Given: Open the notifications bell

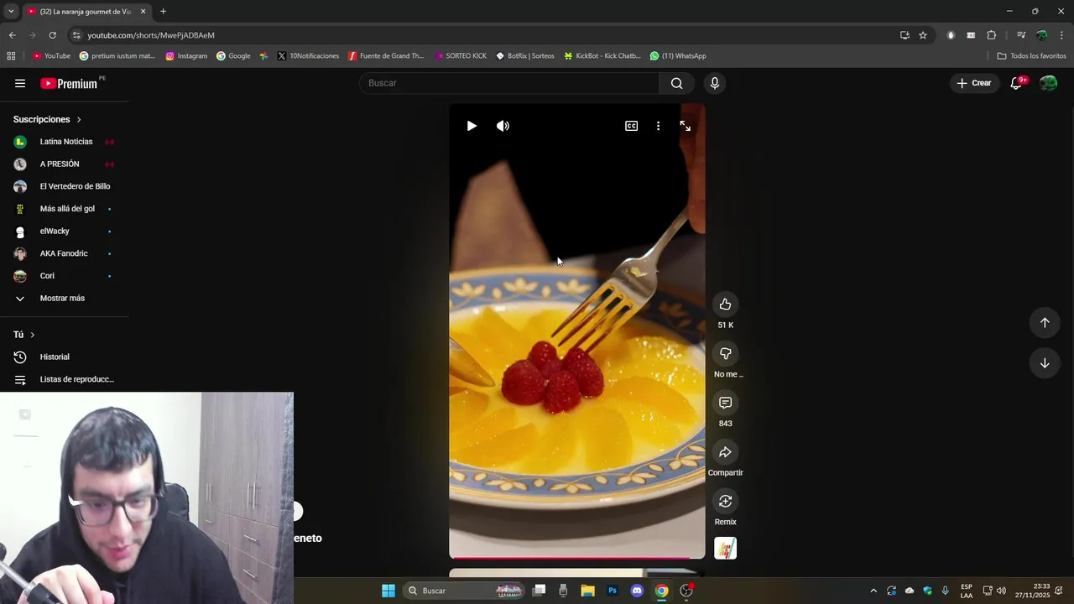Looking at the screenshot, I should pyautogui.click(x=1017, y=83).
